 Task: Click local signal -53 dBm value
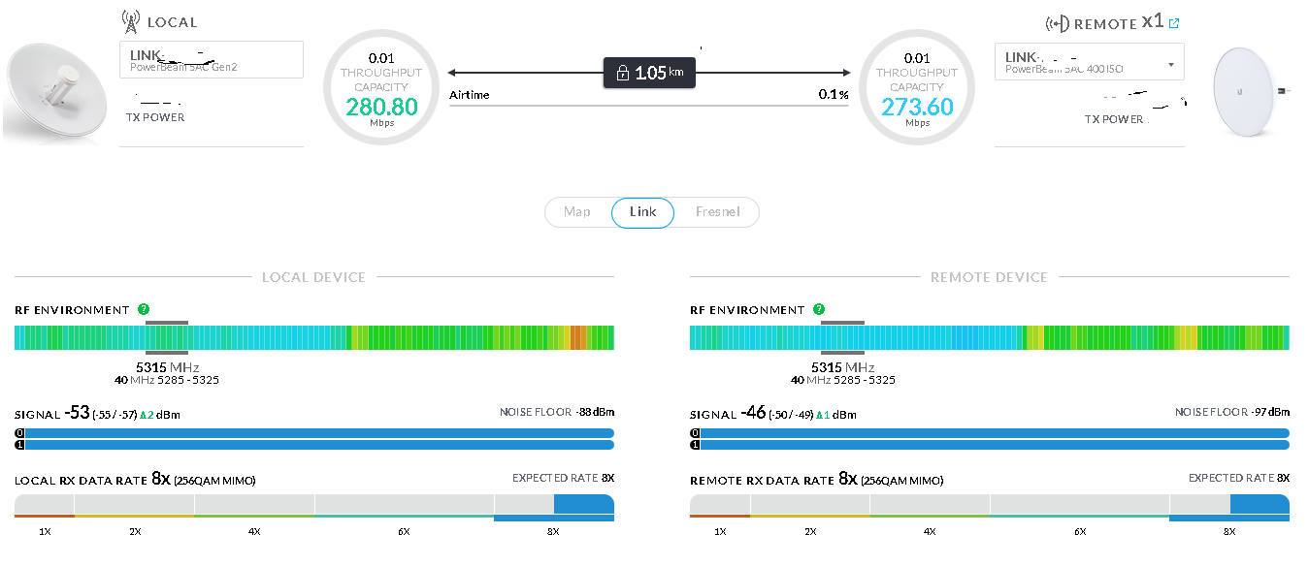pyautogui.click(x=78, y=413)
